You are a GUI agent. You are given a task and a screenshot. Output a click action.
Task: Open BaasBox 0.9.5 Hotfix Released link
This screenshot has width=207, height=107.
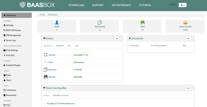(61, 104)
